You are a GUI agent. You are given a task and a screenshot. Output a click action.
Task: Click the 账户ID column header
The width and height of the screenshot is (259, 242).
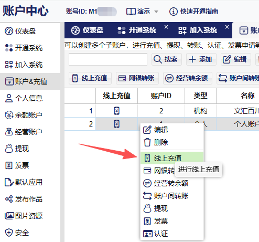[x=161, y=96]
